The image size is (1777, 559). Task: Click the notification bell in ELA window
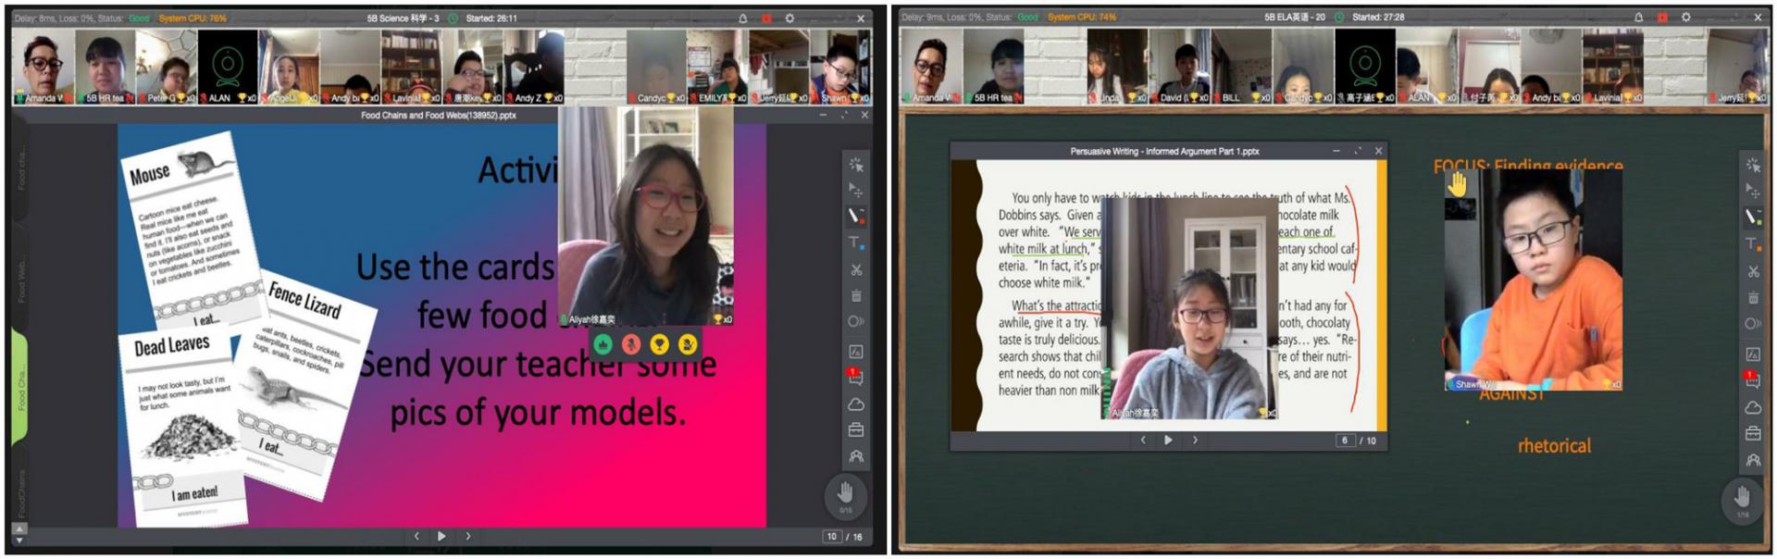pyautogui.click(x=1638, y=18)
